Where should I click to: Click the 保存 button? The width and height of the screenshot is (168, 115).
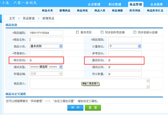pos(75,107)
